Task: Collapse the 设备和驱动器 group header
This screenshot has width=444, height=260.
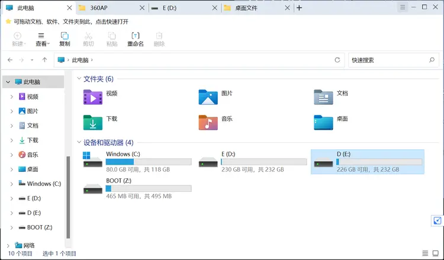Action: (x=79, y=143)
